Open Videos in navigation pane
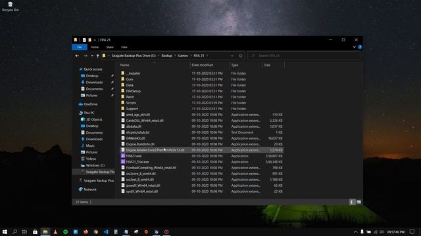421x236 pixels. point(91,159)
